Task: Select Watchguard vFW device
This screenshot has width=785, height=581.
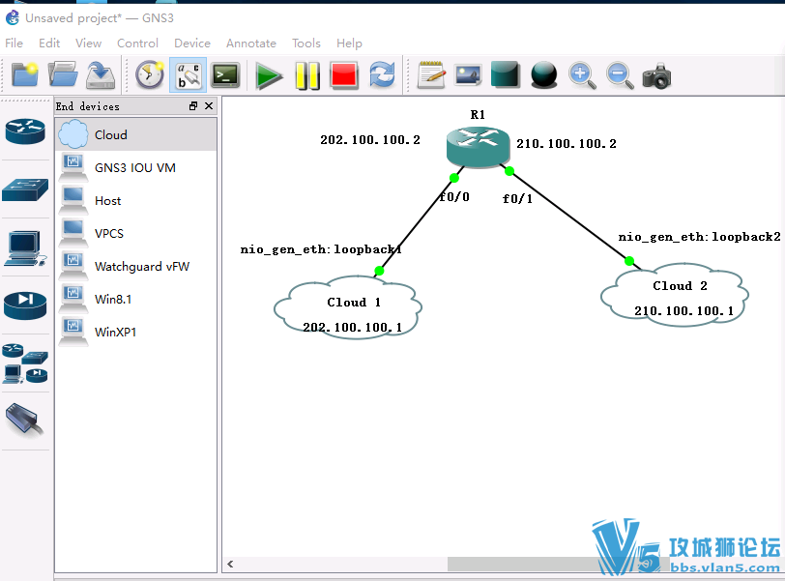Action: click(x=135, y=266)
